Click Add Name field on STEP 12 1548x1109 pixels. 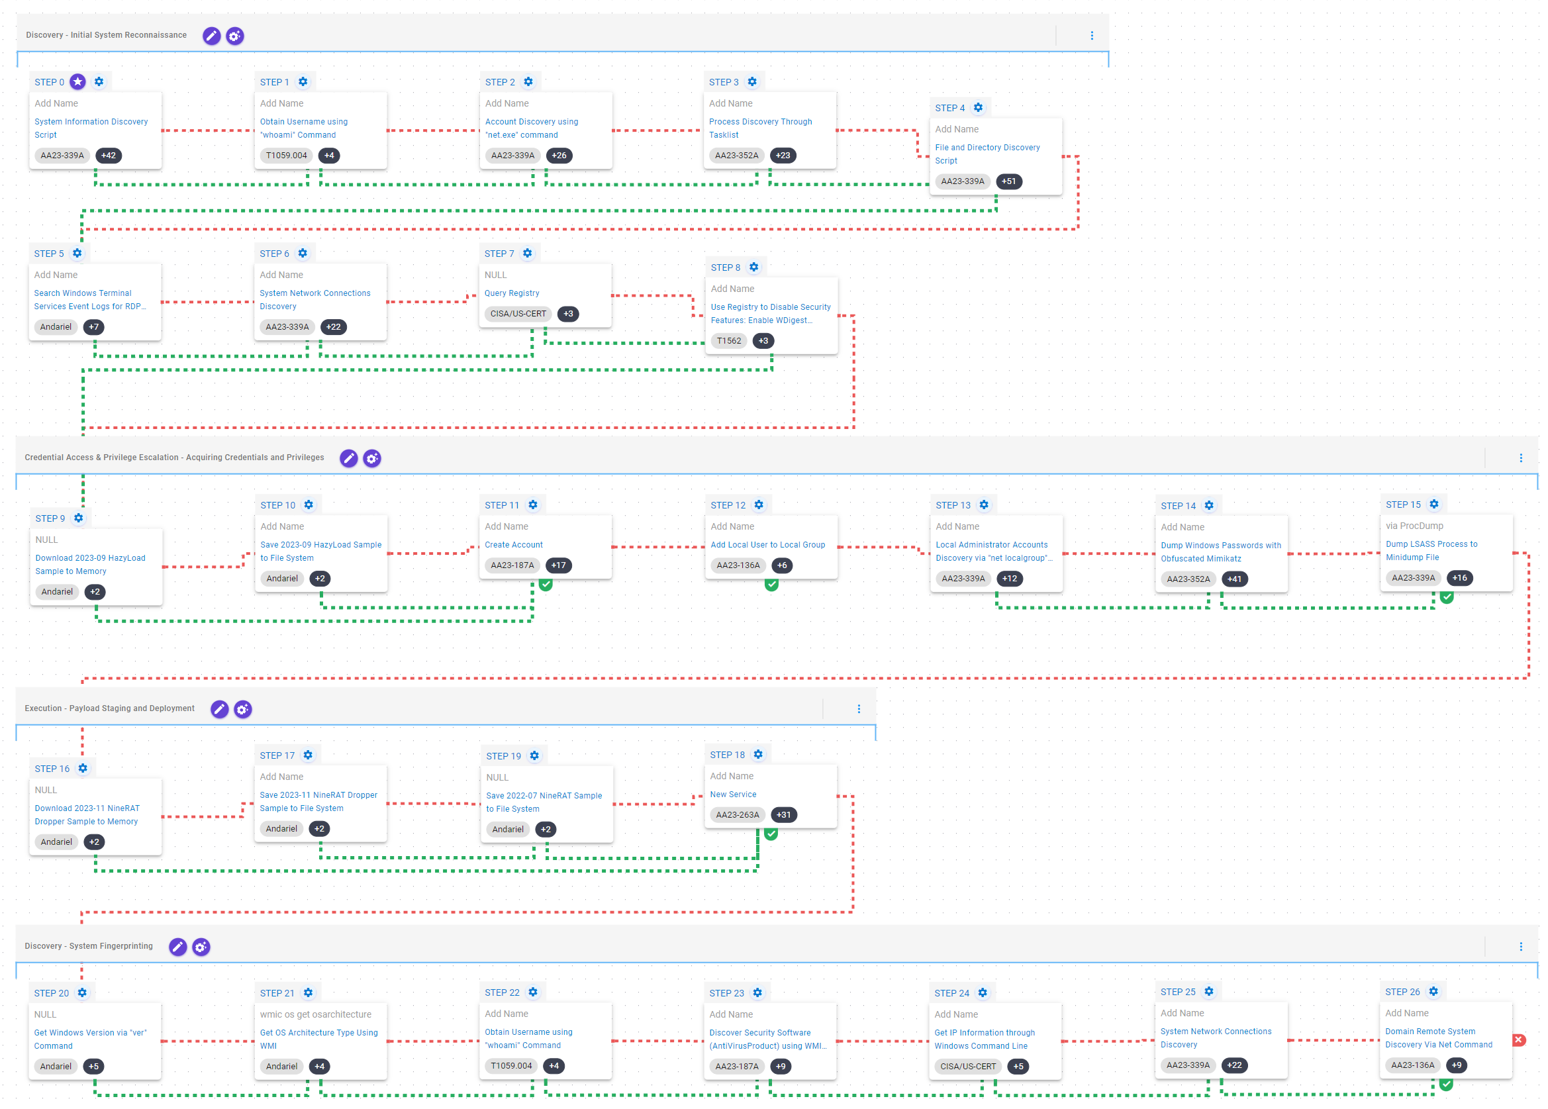tap(732, 526)
